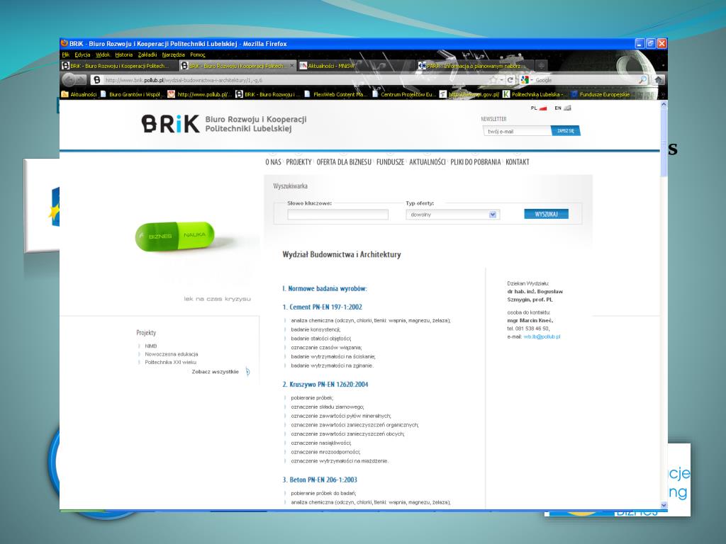
Task: Open the KONTAKT navigation item
Action: coord(517,162)
